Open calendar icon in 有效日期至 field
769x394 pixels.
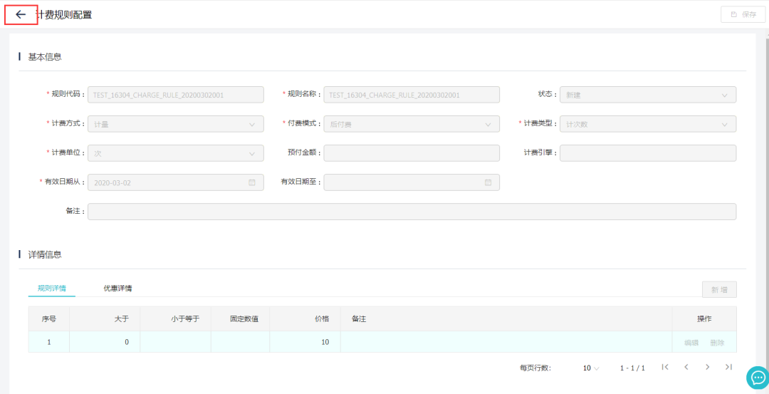[x=488, y=182]
